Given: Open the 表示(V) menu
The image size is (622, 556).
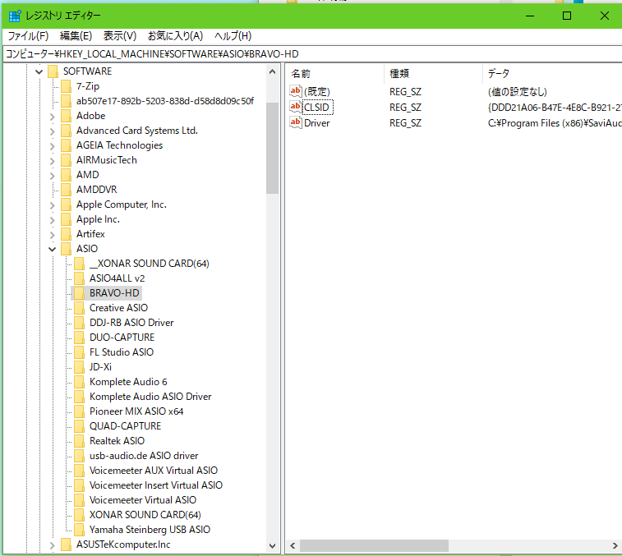Looking at the screenshot, I should 120,36.
